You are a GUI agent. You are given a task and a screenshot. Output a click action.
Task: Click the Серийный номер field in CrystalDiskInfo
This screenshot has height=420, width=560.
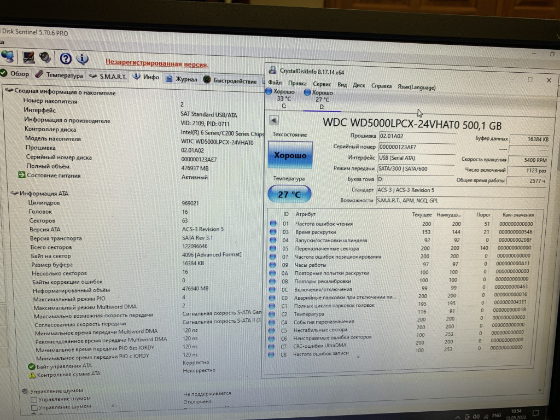[x=416, y=147]
